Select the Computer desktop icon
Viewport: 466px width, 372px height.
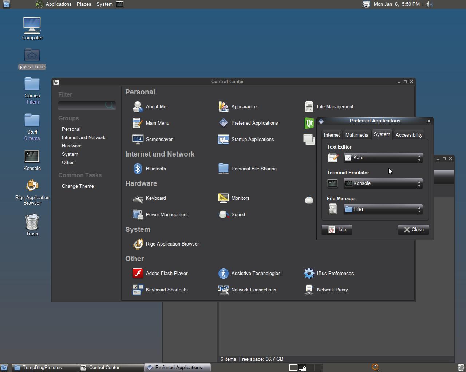pos(32,25)
